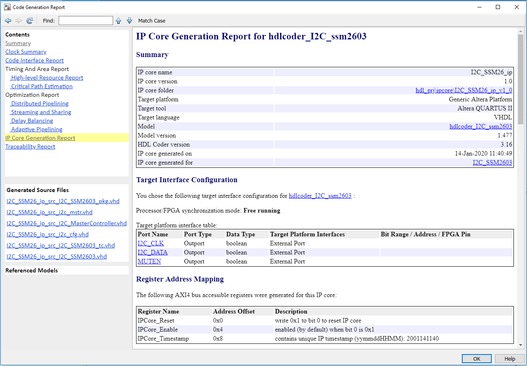Click the Find Next down arrow
527x366 pixels.
129,21
